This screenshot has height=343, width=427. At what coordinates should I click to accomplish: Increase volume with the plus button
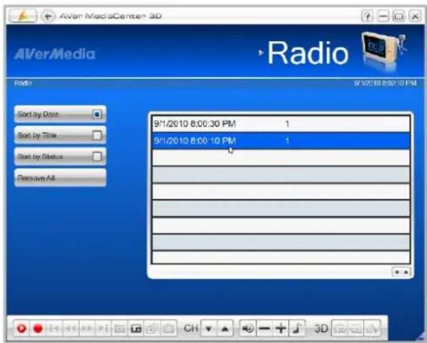click(281, 329)
